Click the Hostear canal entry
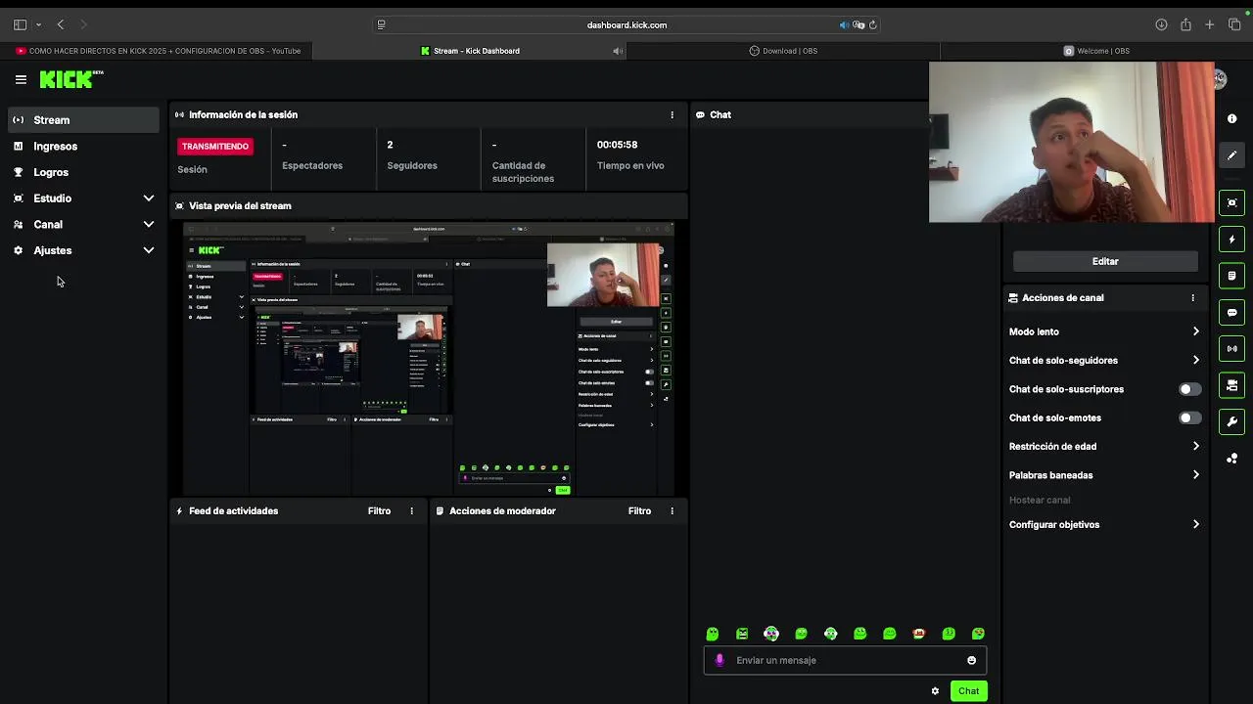The width and height of the screenshot is (1253, 704). point(1040,500)
